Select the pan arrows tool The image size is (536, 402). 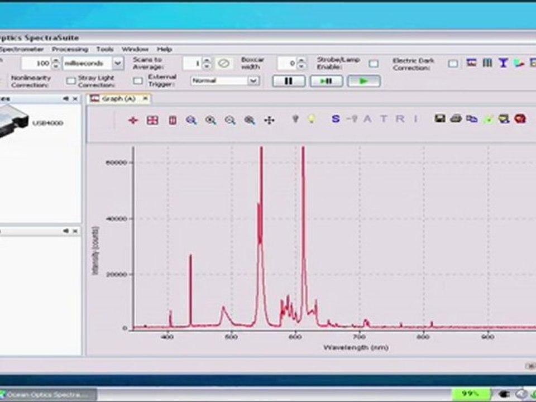(269, 121)
